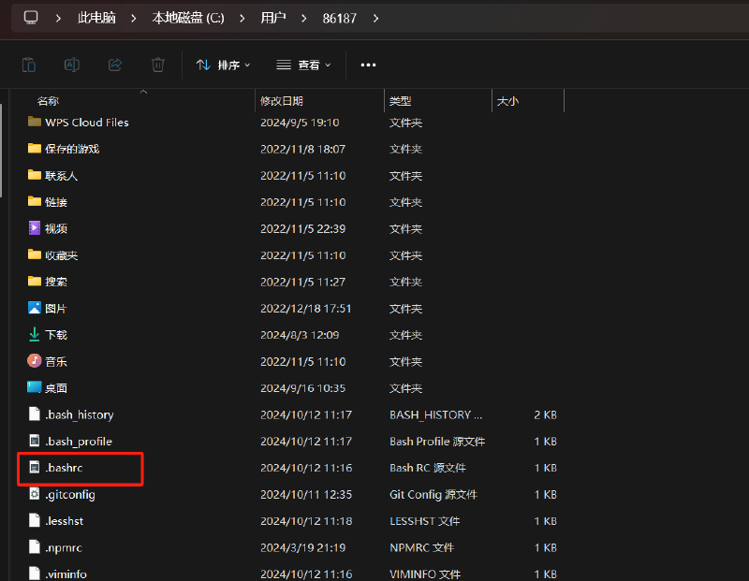Select the 音乐 music note icon
The width and height of the screenshot is (749, 581).
(x=35, y=361)
